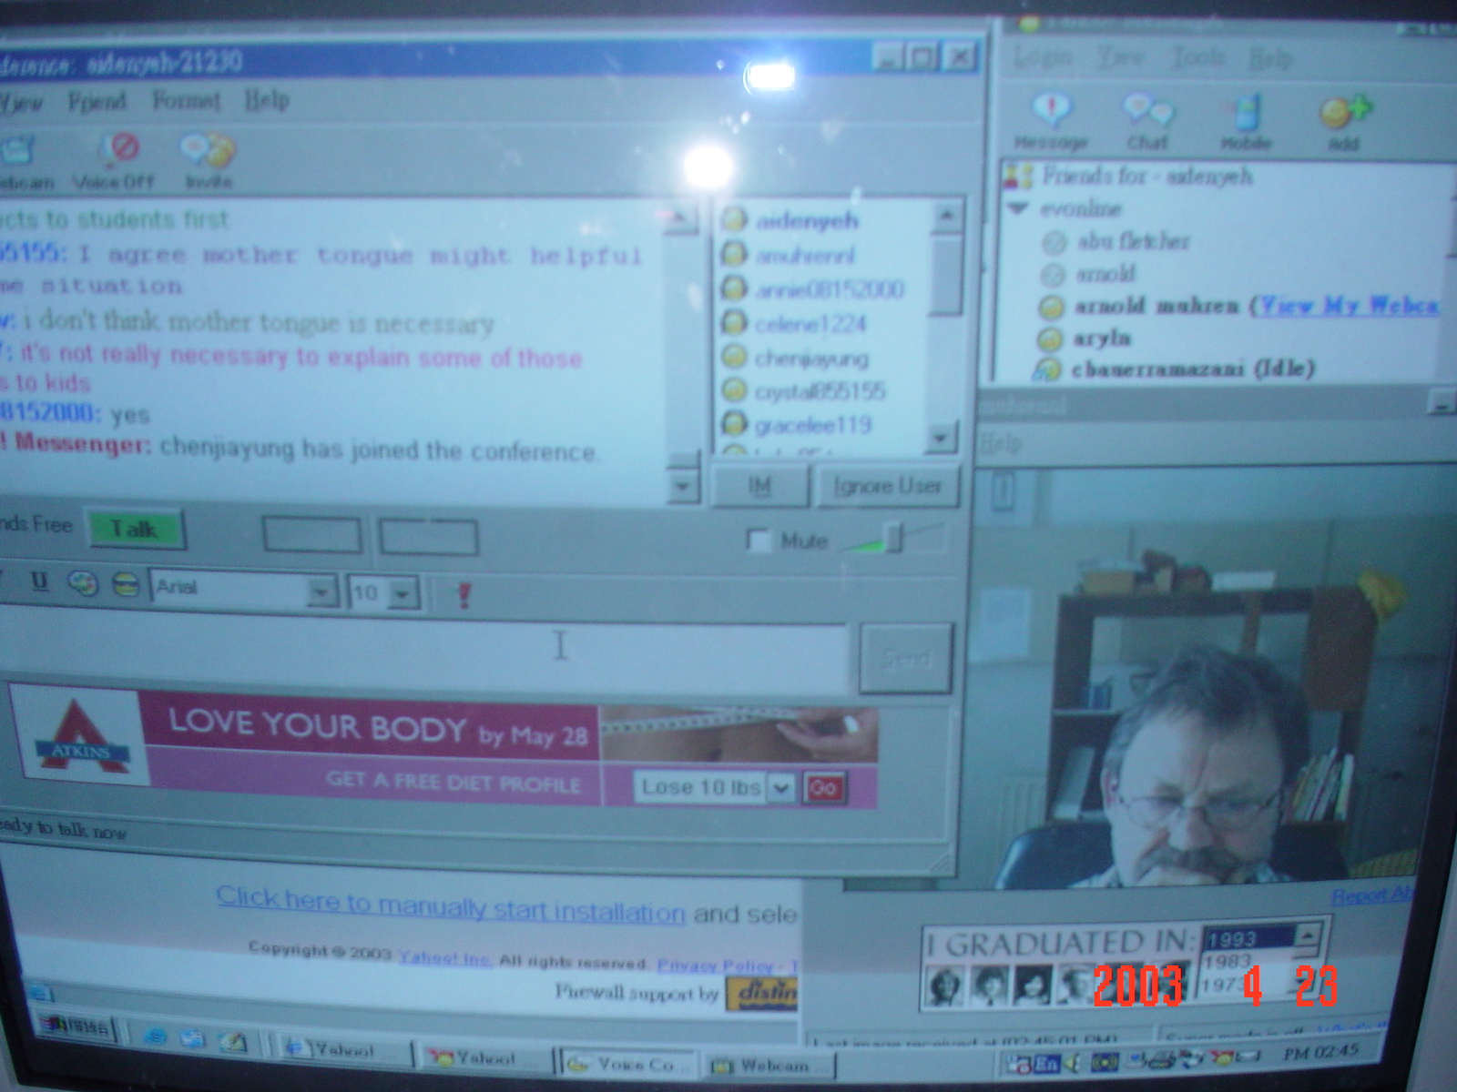
Task: Click the Add friend icon
Action: pyautogui.click(x=1343, y=115)
